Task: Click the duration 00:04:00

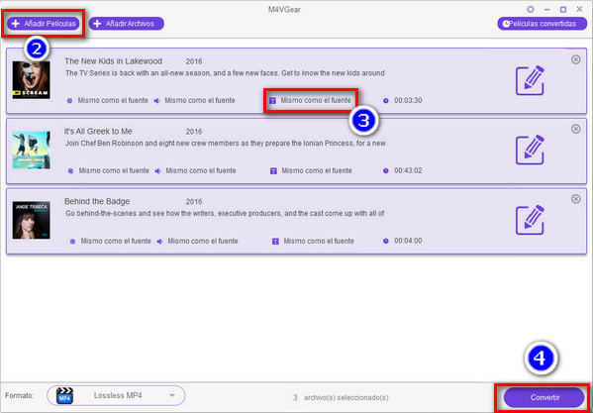Action: [408, 241]
